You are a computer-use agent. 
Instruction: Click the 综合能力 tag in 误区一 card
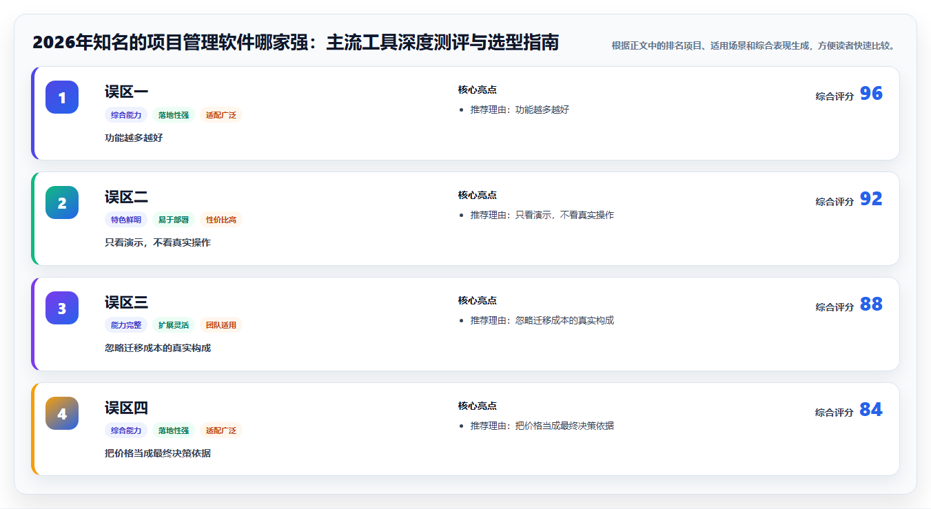click(x=126, y=115)
